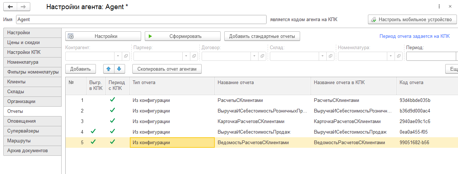Open the Оповещения tab
This screenshot has height=174, width=458.
32,121
